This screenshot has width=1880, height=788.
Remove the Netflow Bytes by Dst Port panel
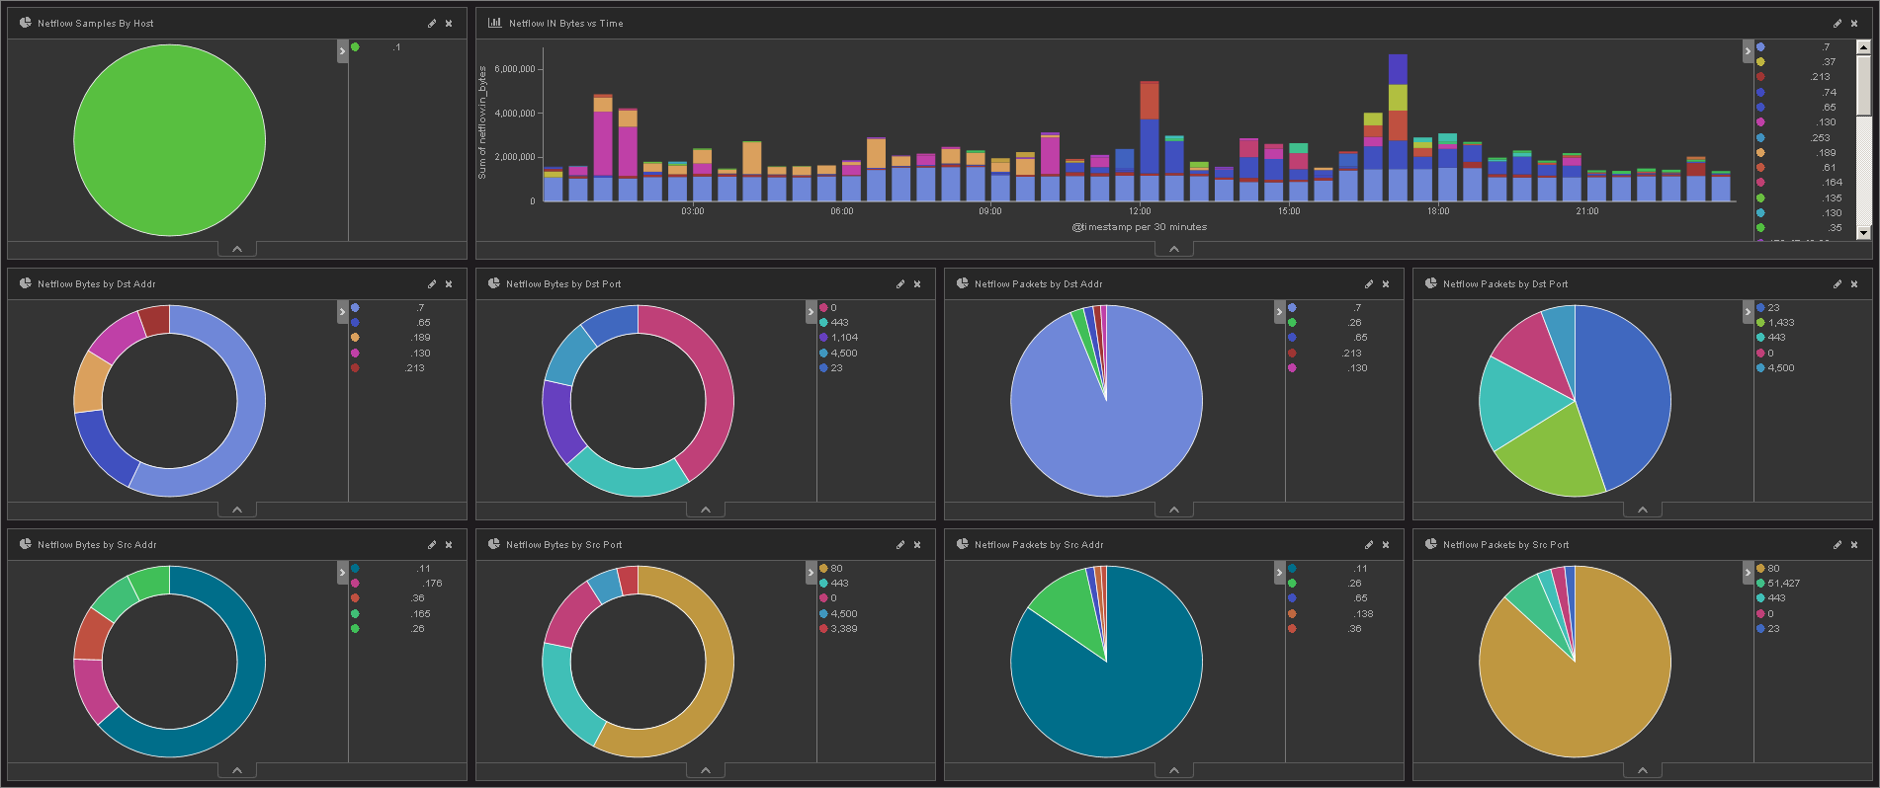(917, 284)
